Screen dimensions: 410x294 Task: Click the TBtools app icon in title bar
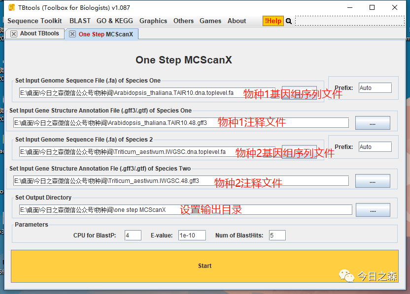[x=11, y=7]
